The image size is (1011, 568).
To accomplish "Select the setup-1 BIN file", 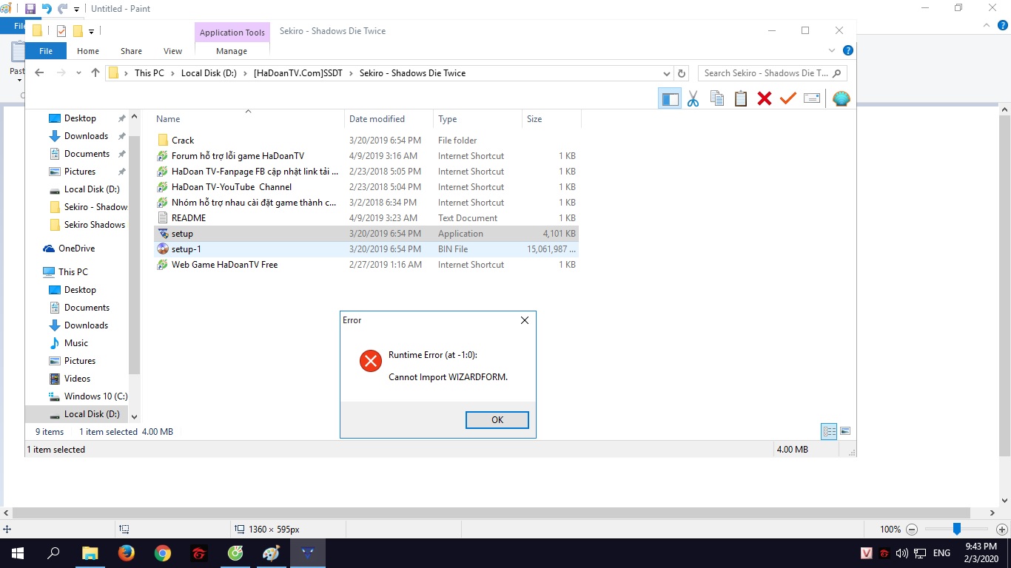I will click(366, 249).
